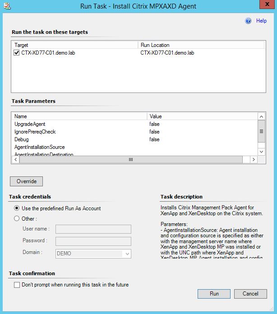Screen dimensions: 277x314
Task: Click the Password input field
Action: tap(93, 241)
